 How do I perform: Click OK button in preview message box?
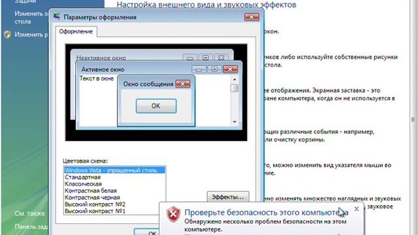coord(156,106)
